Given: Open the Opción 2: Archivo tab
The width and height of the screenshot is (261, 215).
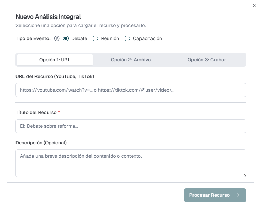Looking at the screenshot, I should click(x=130, y=60).
